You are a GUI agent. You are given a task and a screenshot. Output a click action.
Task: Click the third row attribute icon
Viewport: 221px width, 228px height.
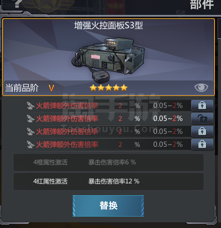tap(31, 132)
